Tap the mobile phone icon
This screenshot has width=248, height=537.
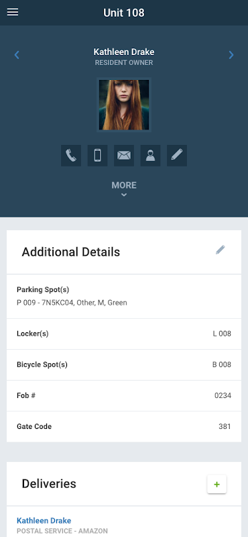(97, 156)
